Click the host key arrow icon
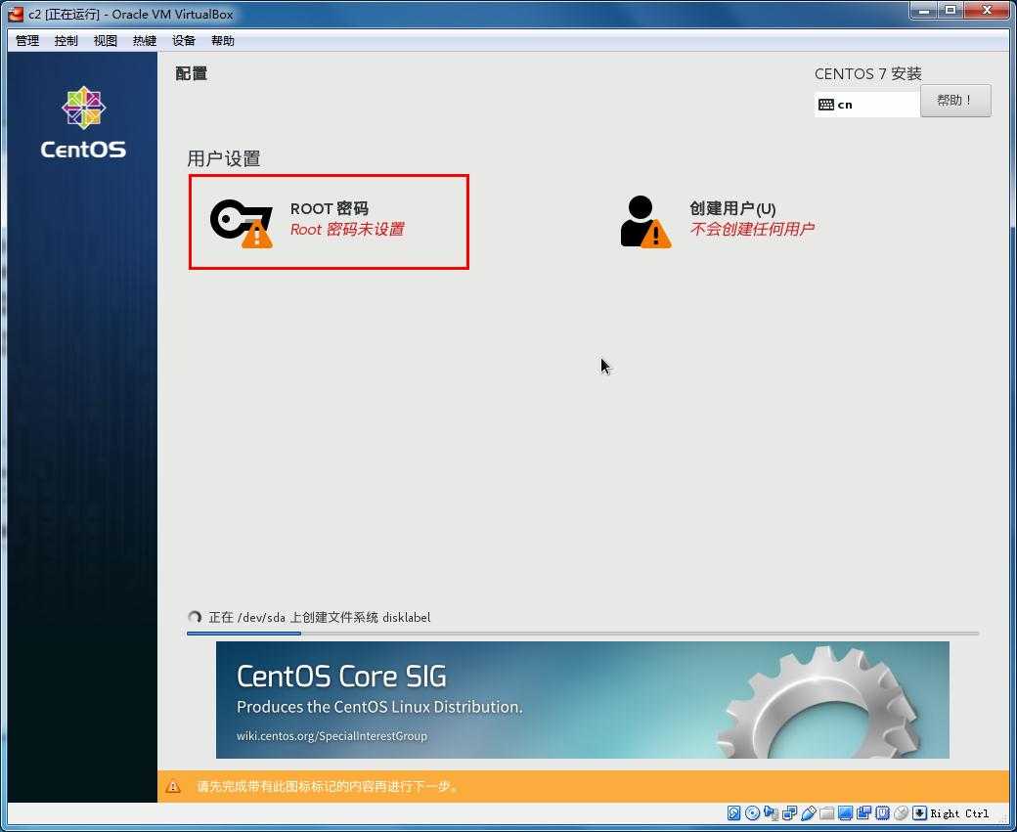The height and width of the screenshot is (832, 1017). point(919,813)
